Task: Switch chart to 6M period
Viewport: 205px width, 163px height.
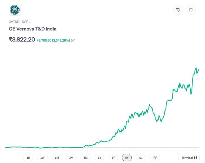Action: pos(85,158)
